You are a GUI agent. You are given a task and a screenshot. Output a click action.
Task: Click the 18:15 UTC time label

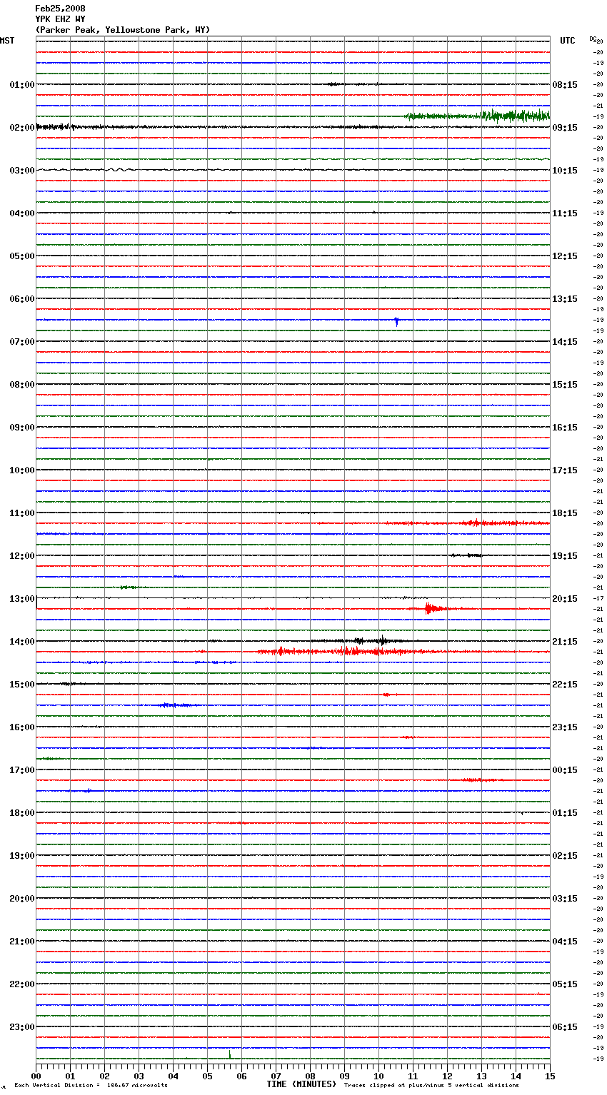pyautogui.click(x=565, y=513)
